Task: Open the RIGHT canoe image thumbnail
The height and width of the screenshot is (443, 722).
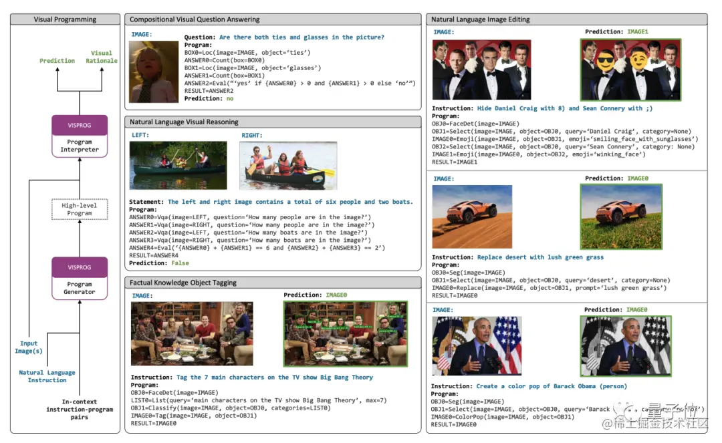Action: coord(288,166)
